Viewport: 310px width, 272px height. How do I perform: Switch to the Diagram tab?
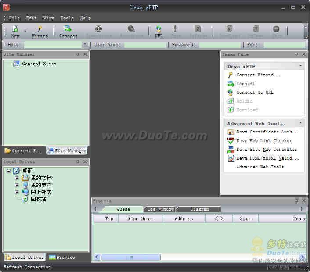(x=199, y=209)
